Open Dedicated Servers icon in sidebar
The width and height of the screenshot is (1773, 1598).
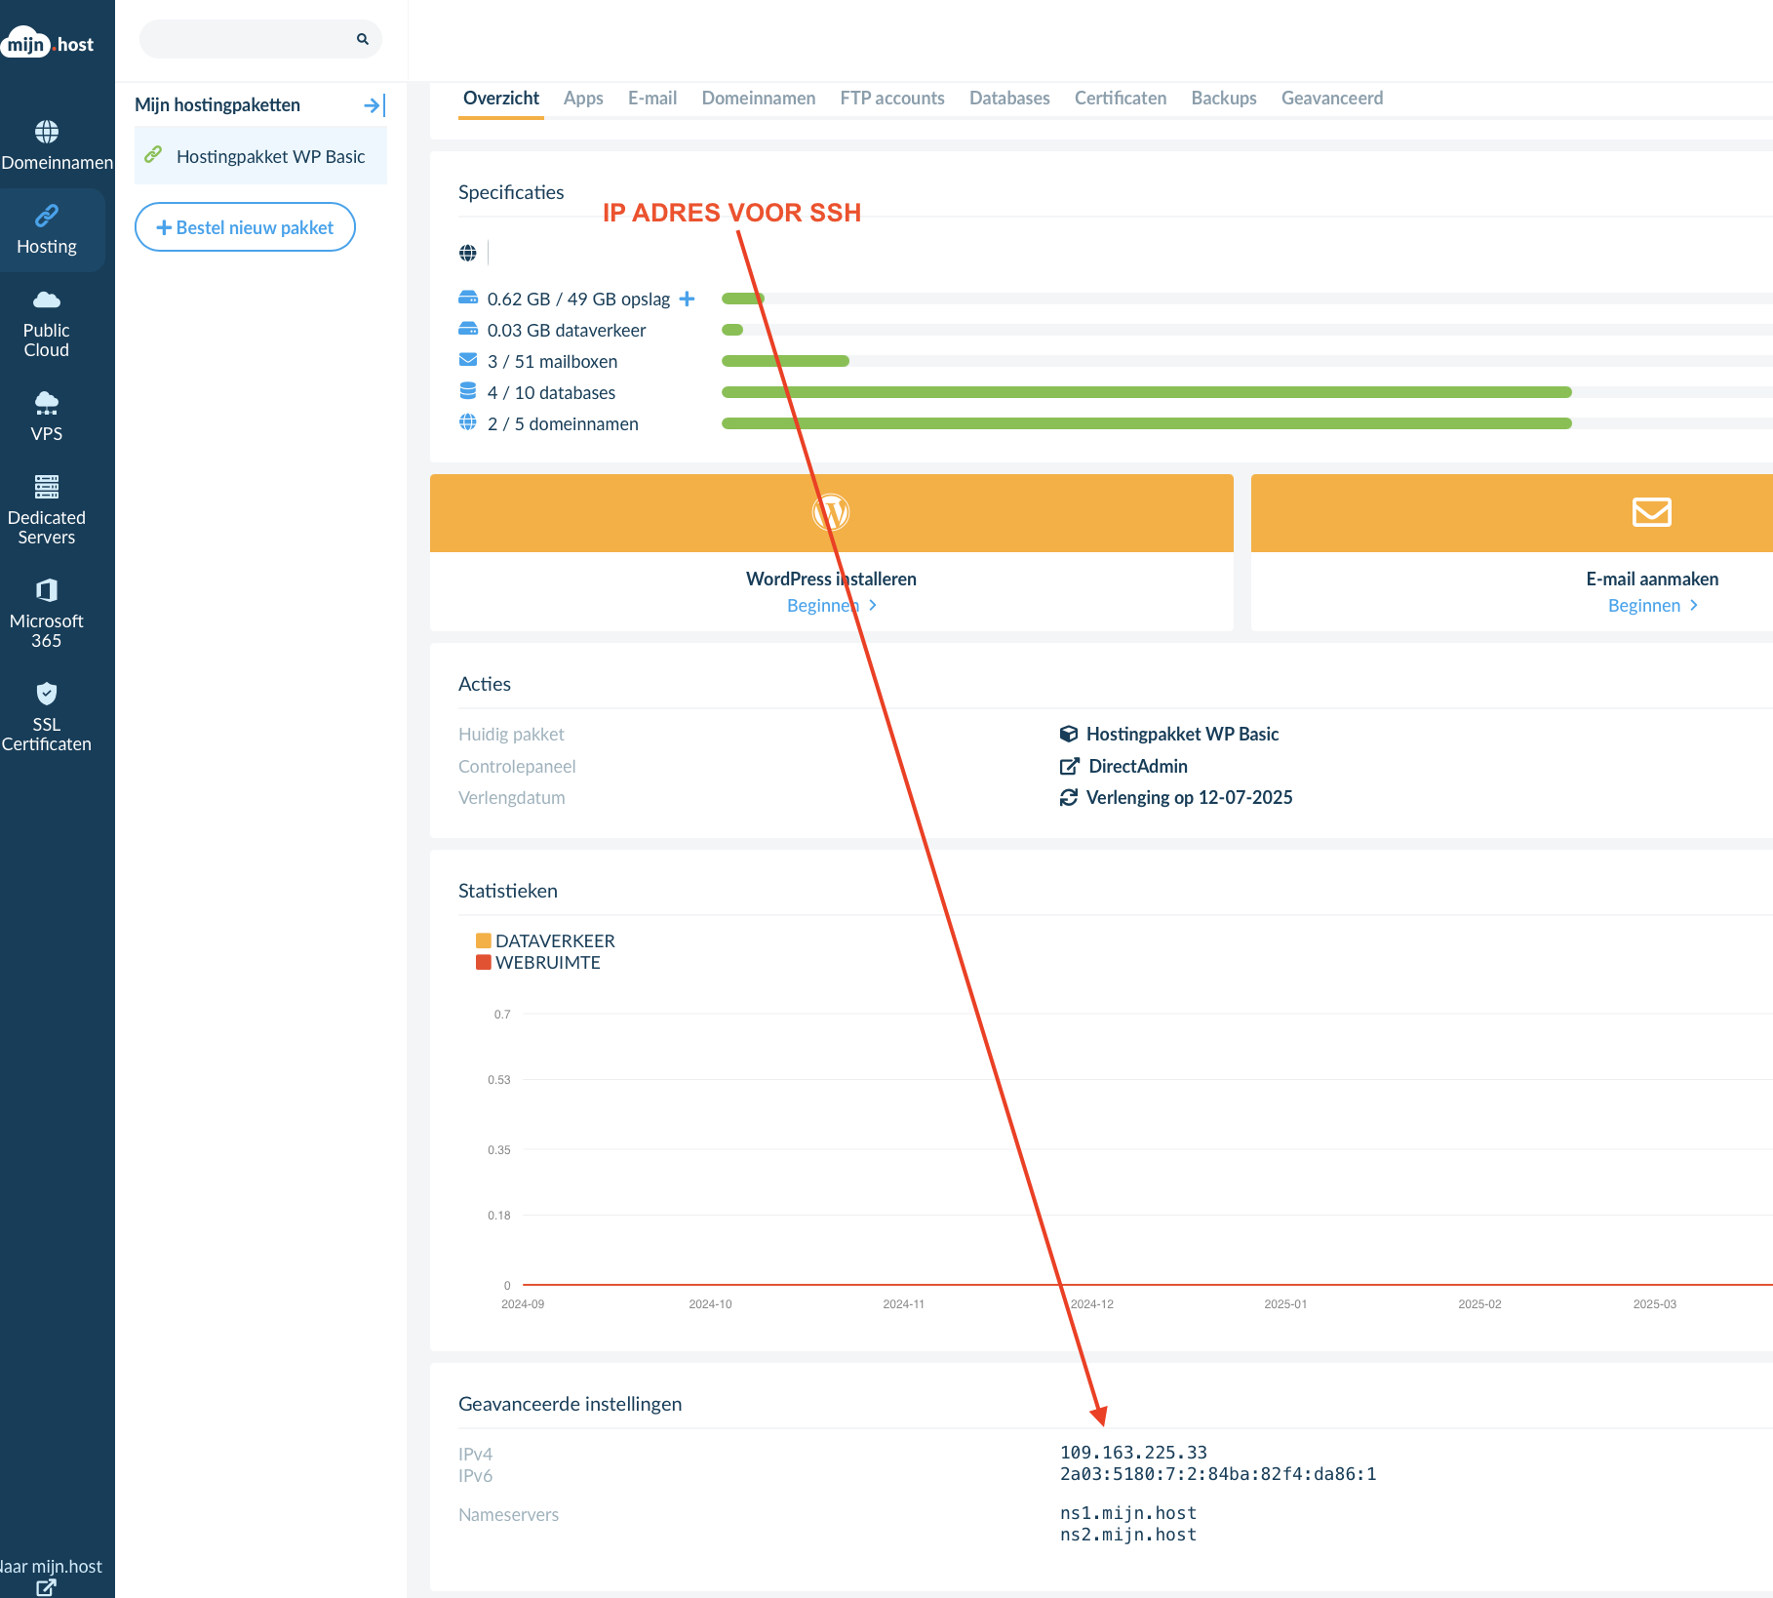click(47, 487)
